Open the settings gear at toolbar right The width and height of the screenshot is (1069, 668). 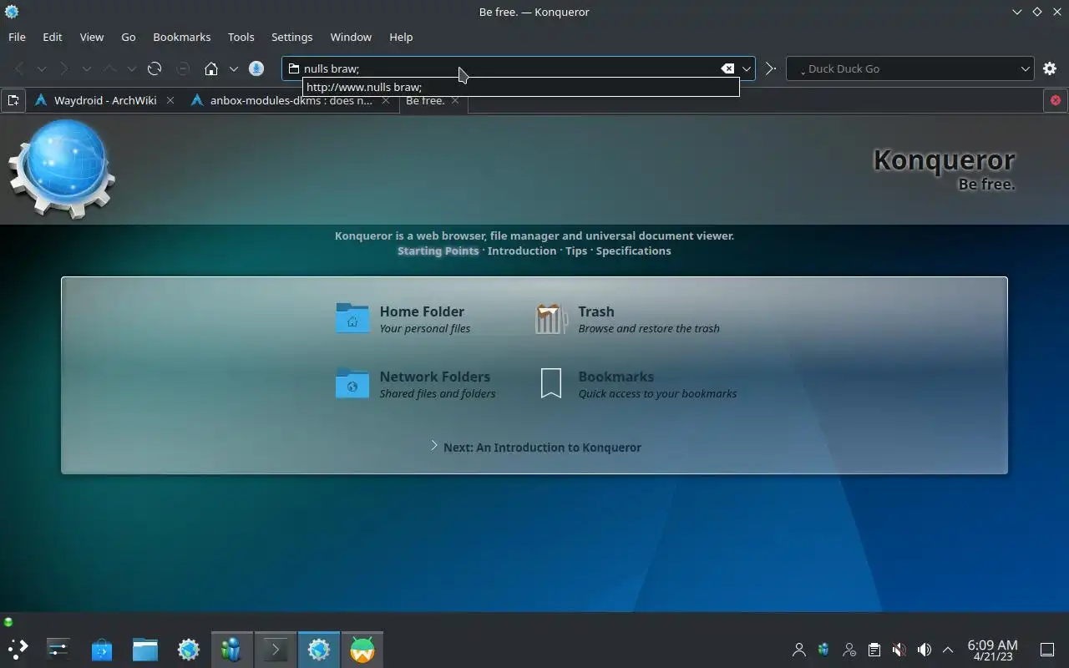1050,69
